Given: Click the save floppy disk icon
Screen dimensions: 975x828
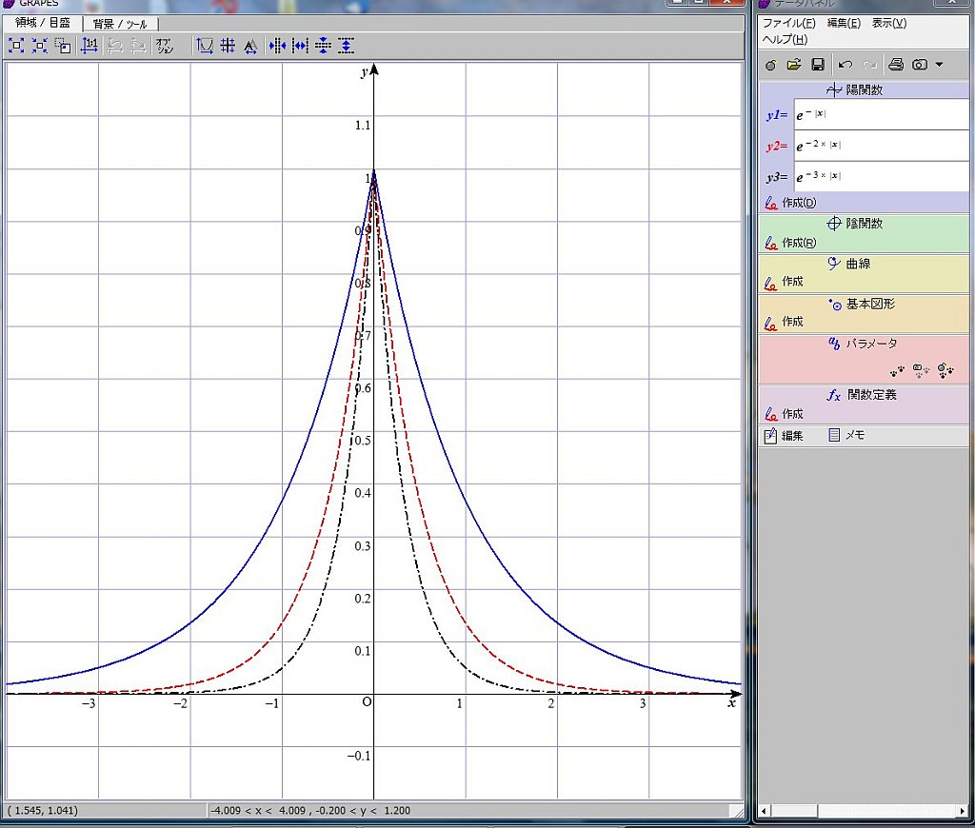Looking at the screenshot, I should click(x=817, y=65).
